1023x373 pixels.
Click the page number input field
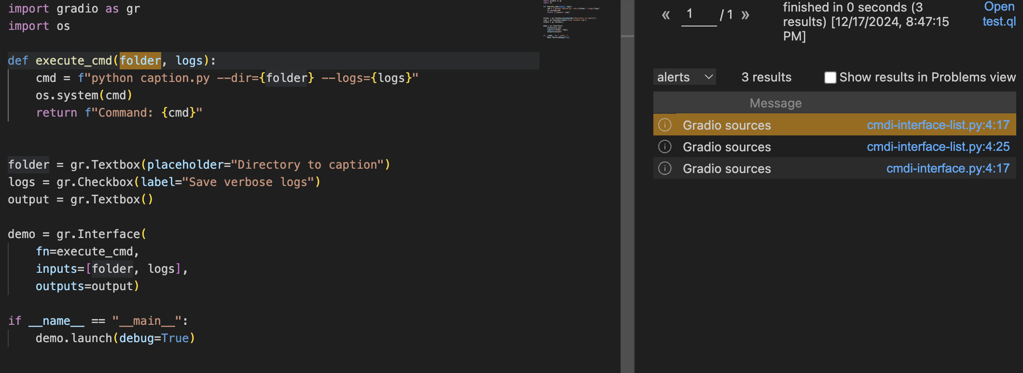(698, 15)
